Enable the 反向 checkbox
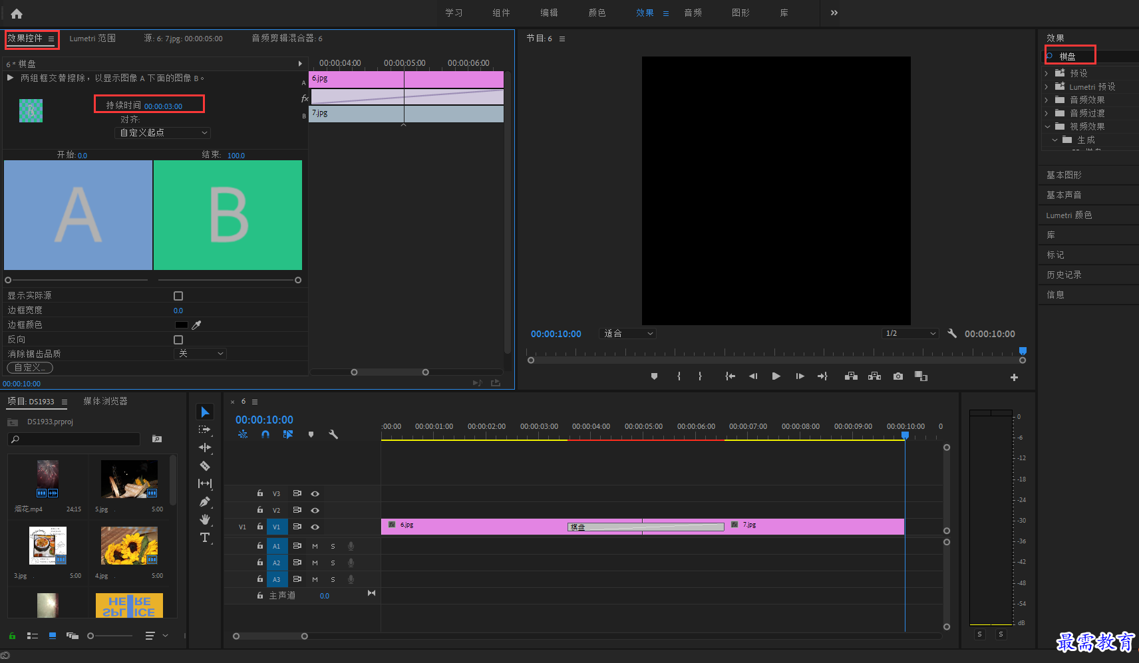Image resolution: width=1139 pixels, height=663 pixels. (x=178, y=340)
